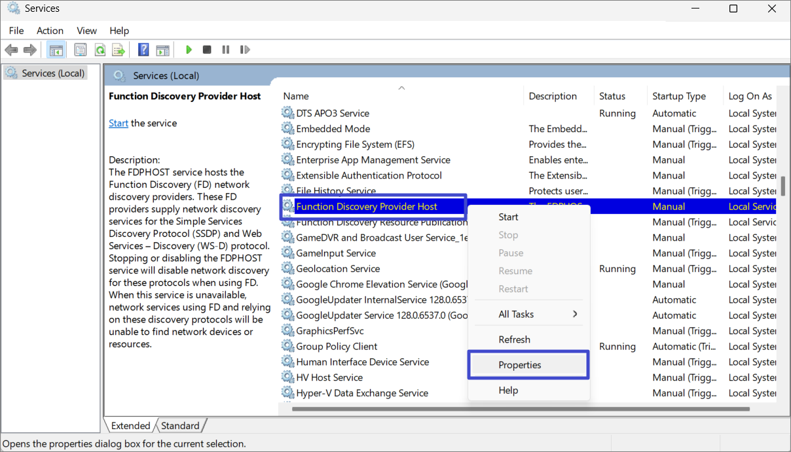This screenshot has width=791, height=452.
Task: Click the Start the service link
Action: click(119, 123)
